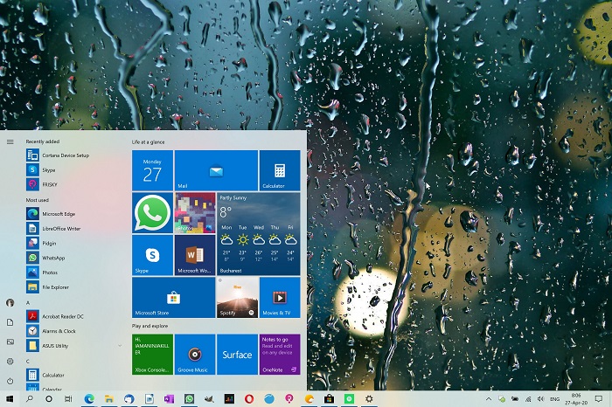Launch LibreOffice Writer from the list
612x407 pixels.
point(74,229)
